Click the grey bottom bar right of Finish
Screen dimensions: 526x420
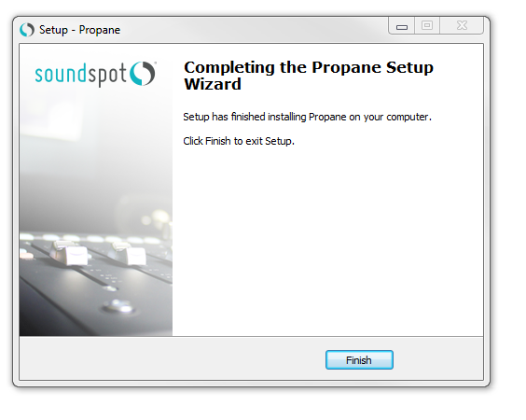(438, 358)
